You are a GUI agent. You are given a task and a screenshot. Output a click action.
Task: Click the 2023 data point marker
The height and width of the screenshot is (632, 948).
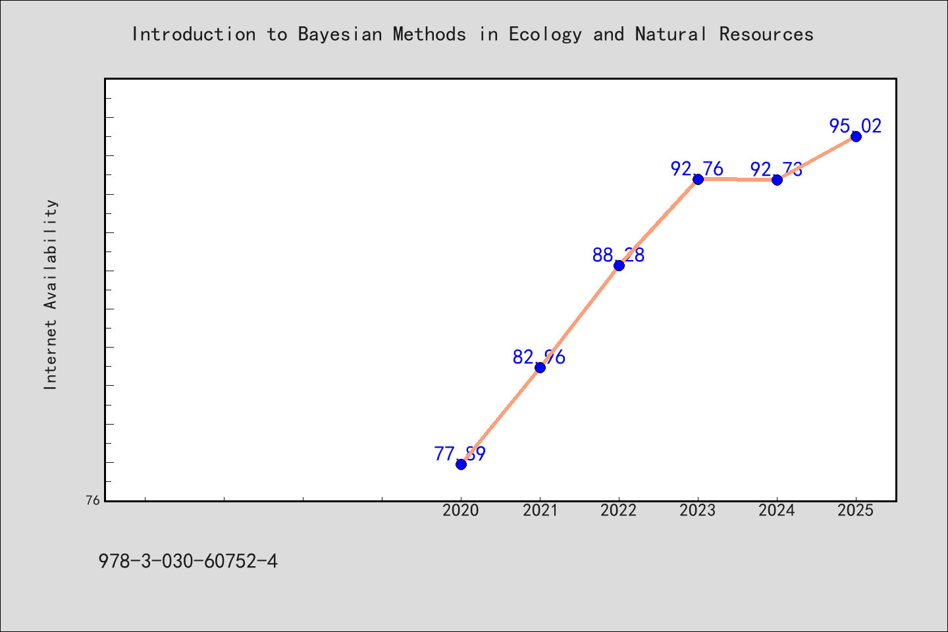pos(698,179)
